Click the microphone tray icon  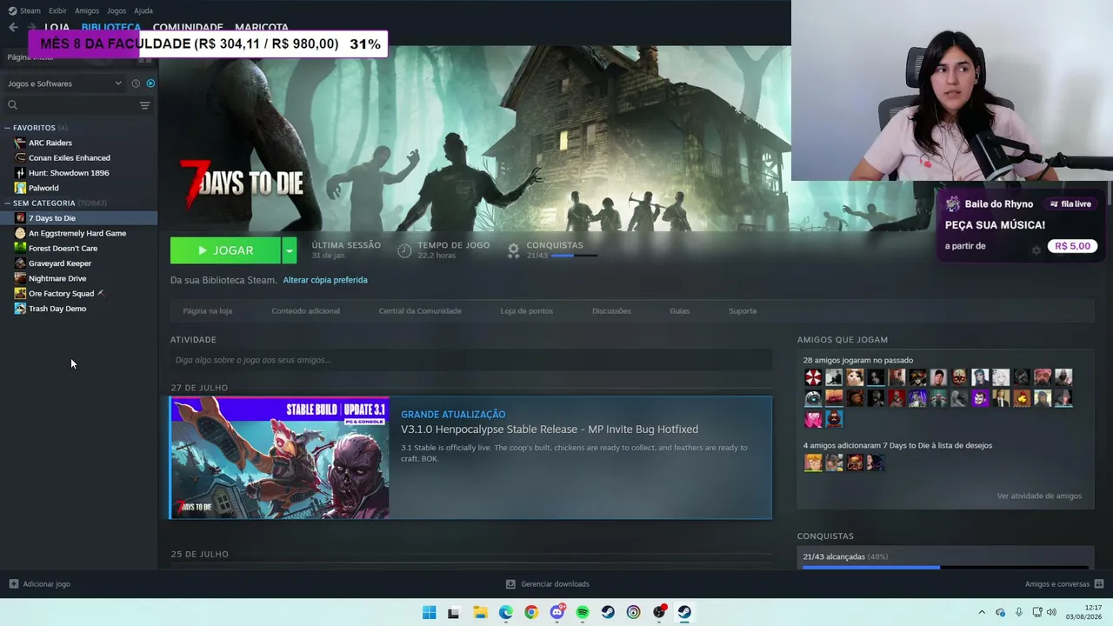tap(1019, 612)
